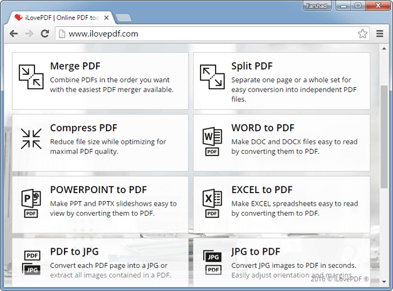Reload the page with refresh button

(45, 33)
